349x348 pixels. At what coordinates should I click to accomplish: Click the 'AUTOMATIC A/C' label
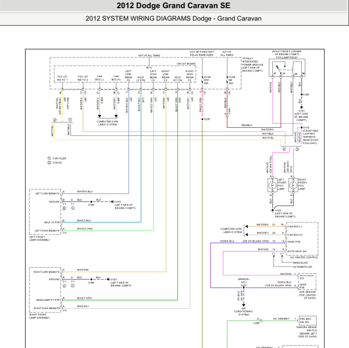coord(302,267)
